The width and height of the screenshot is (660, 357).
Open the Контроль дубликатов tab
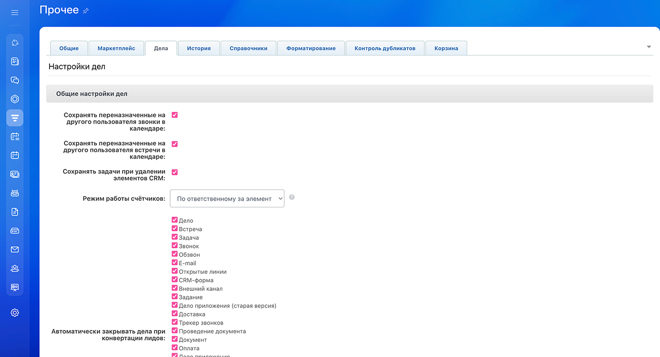[x=385, y=48]
